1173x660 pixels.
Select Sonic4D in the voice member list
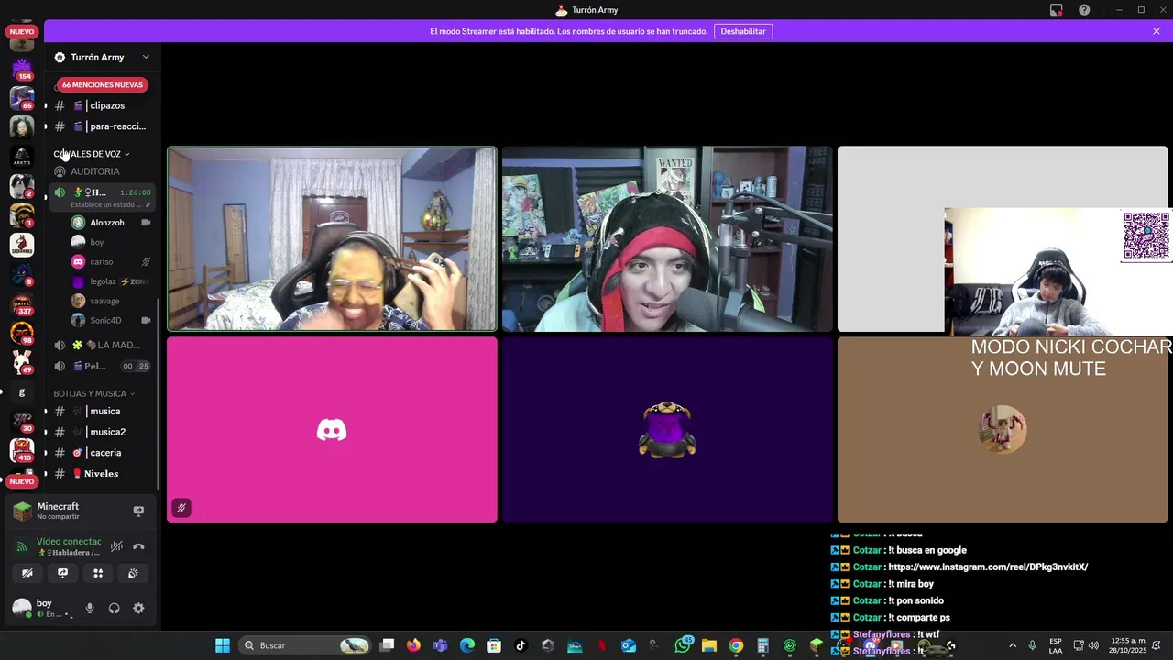coord(111,320)
